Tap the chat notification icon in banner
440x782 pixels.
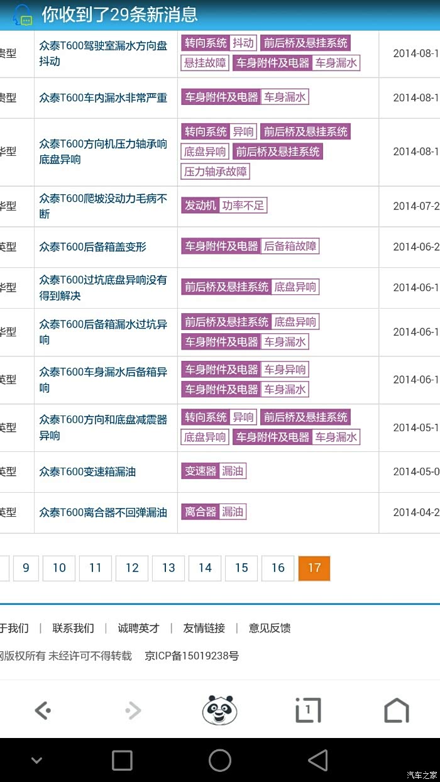(x=22, y=14)
